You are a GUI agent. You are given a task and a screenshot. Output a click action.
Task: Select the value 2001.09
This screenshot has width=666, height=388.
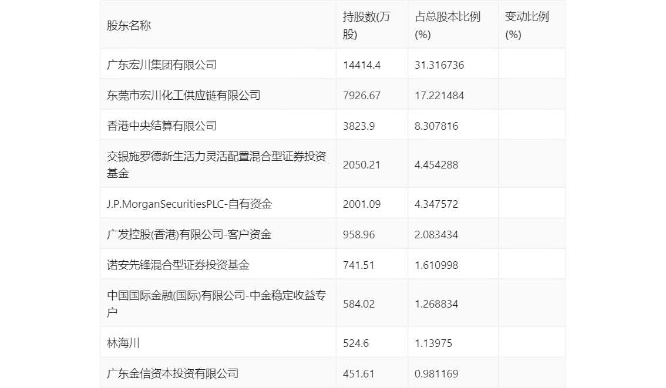(x=361, y=204)
